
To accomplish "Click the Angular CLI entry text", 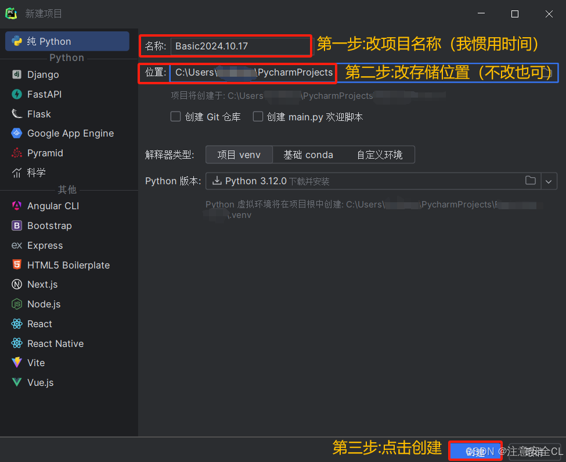I will pyautogui.click(x=53, y=206).
